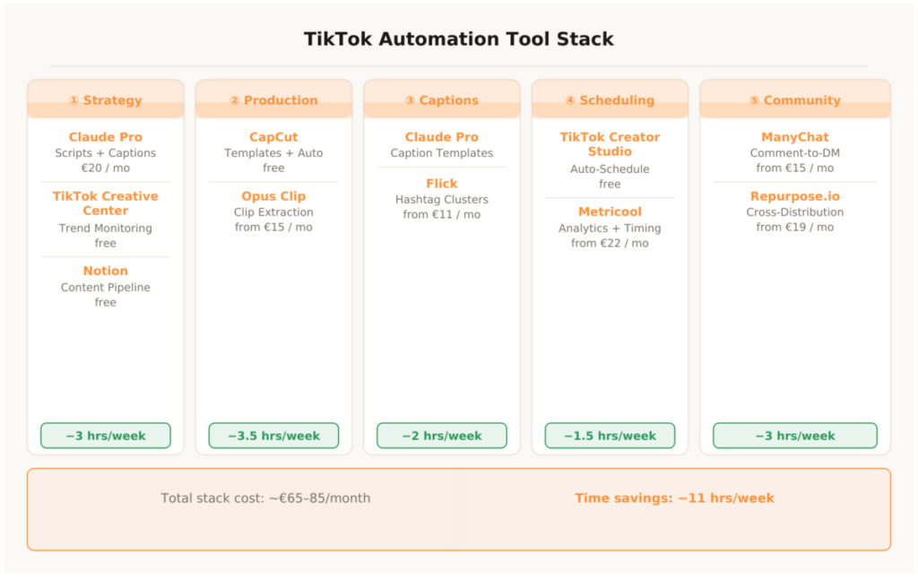The width and height of the screenshot is (918, 580).
Task: Open the TikTok Creator Studio name
Action: point(610,144)
